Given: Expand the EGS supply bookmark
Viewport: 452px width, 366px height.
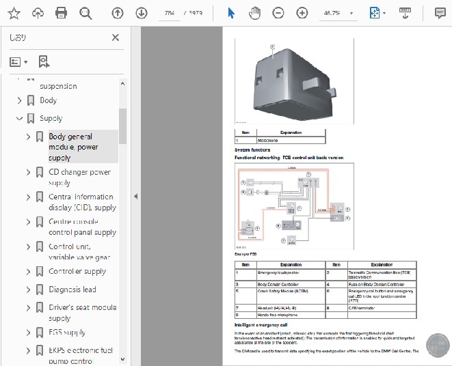Looking at the screenshot, I should tap(28, 333).
